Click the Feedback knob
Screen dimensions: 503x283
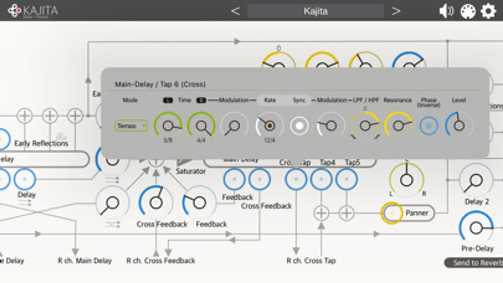tap(199, 203)
